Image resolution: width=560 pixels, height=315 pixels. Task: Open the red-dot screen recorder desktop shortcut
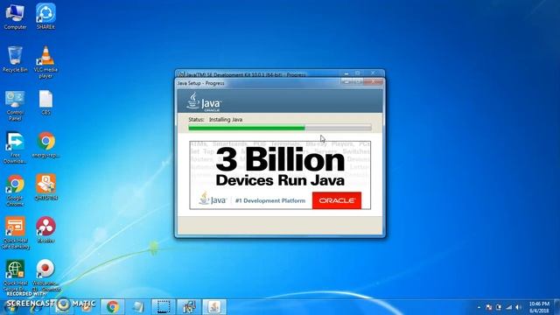coord(45,275)
